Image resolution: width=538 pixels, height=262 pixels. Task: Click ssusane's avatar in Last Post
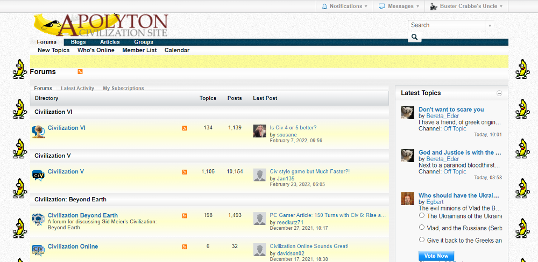point(259,131)
